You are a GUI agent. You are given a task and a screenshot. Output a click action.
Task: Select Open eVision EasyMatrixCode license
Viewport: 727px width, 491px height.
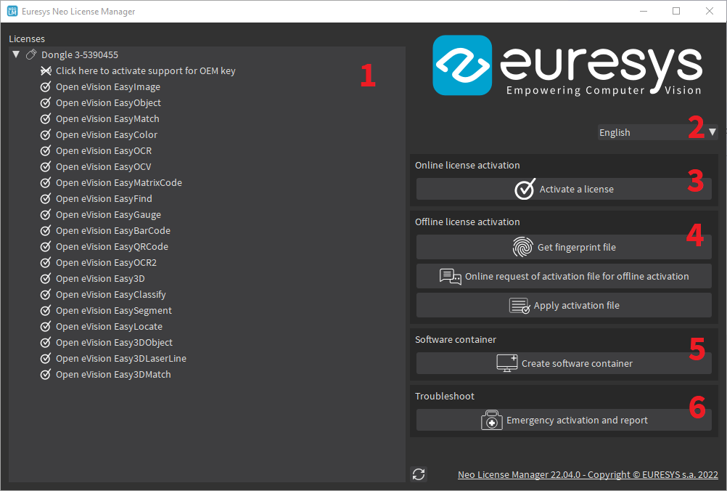click(118, 183)
